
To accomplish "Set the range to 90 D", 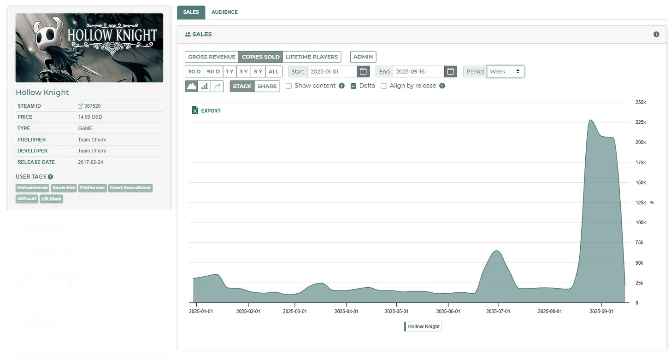I will point(213,71).
